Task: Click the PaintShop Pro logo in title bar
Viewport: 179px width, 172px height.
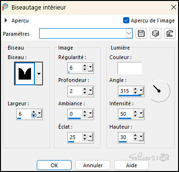Action: coord(5,7)
